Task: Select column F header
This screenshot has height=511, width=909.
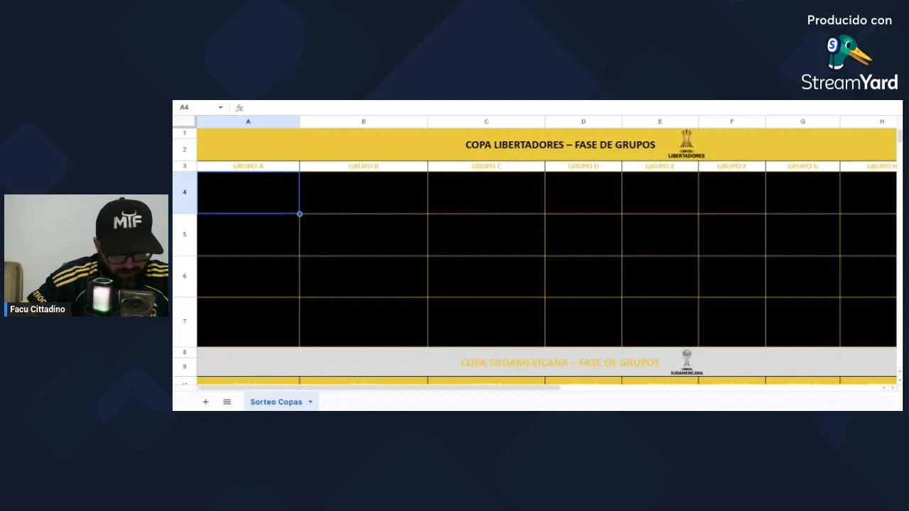Action: click(731, 121)
